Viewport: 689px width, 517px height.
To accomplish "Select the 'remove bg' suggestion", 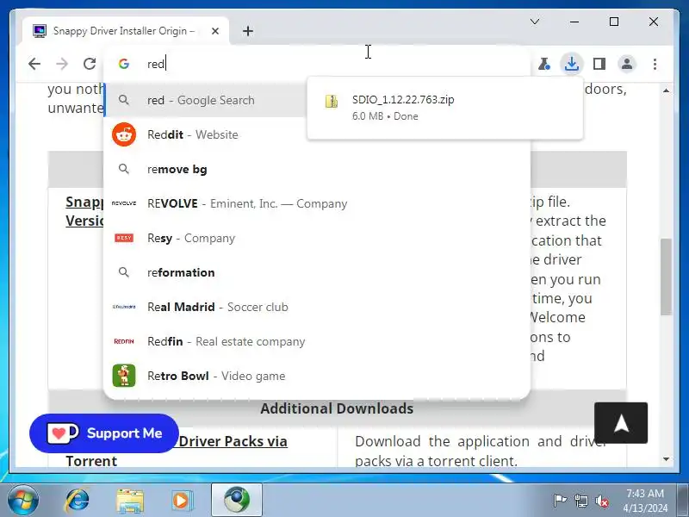I will (x=317, y=169).
